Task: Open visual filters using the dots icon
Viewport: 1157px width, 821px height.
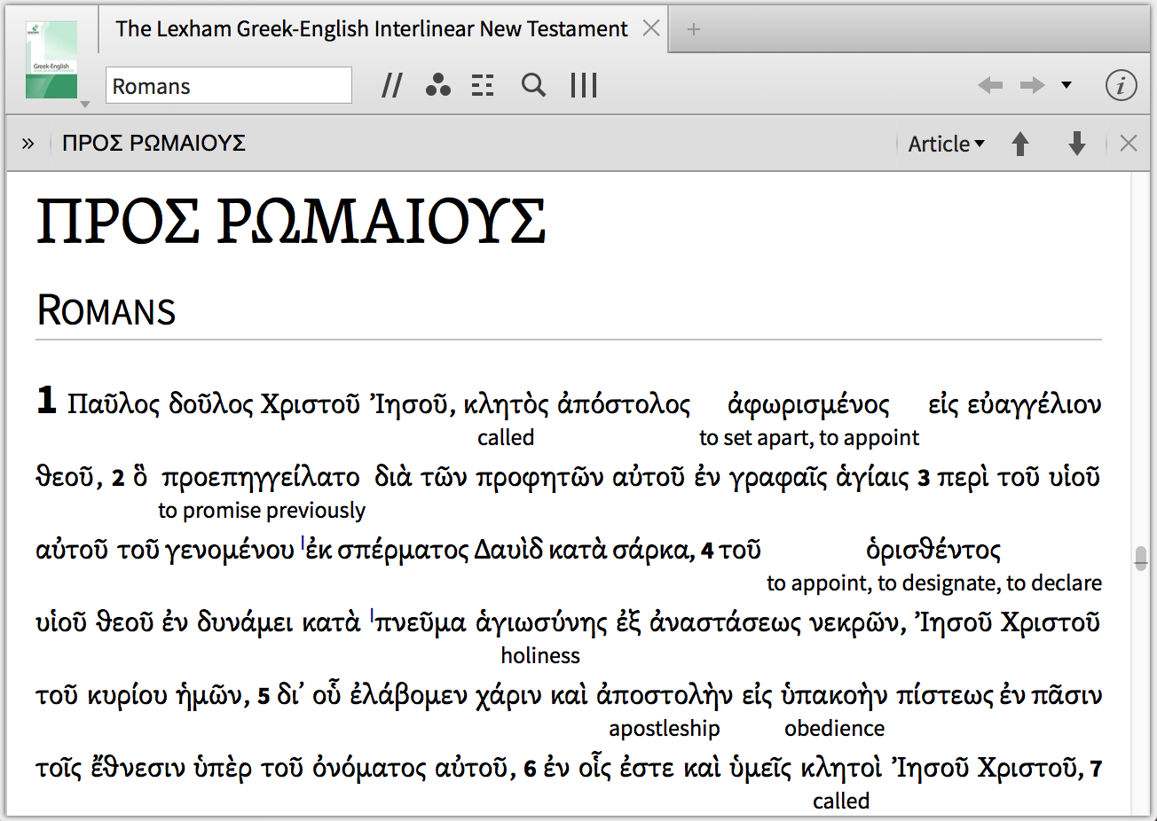Action: [437, 85]
